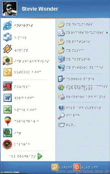Launch Excel using the green X icon
The height and width of the screenshot is (174, 110).
(x=7, y=109)
